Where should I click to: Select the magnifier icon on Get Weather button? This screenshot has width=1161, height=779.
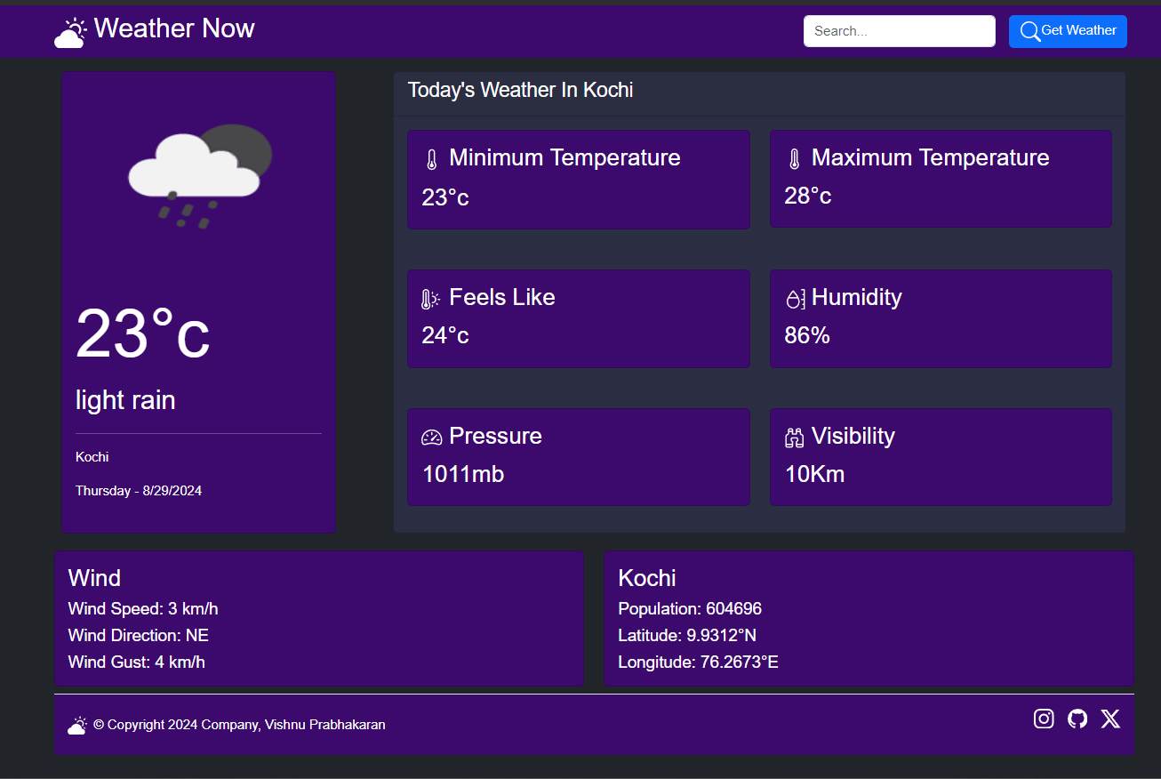click(x=1030, y=31)
